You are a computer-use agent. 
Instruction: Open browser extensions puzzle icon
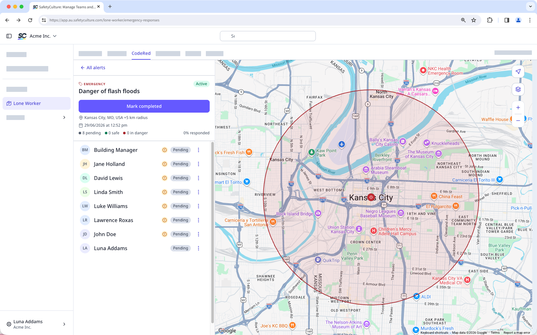490,20
